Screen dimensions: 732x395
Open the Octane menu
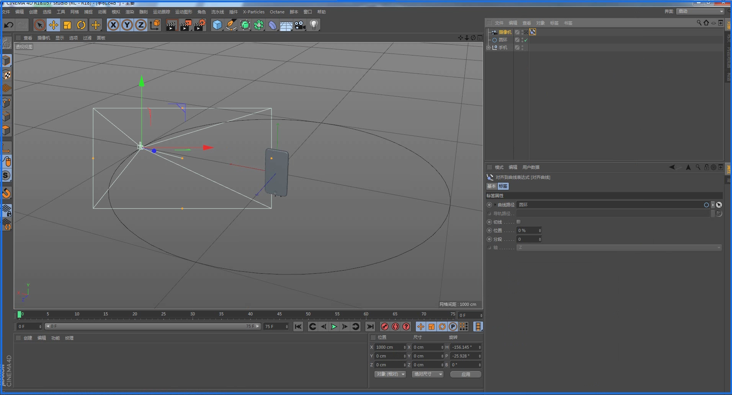point(277,12)
